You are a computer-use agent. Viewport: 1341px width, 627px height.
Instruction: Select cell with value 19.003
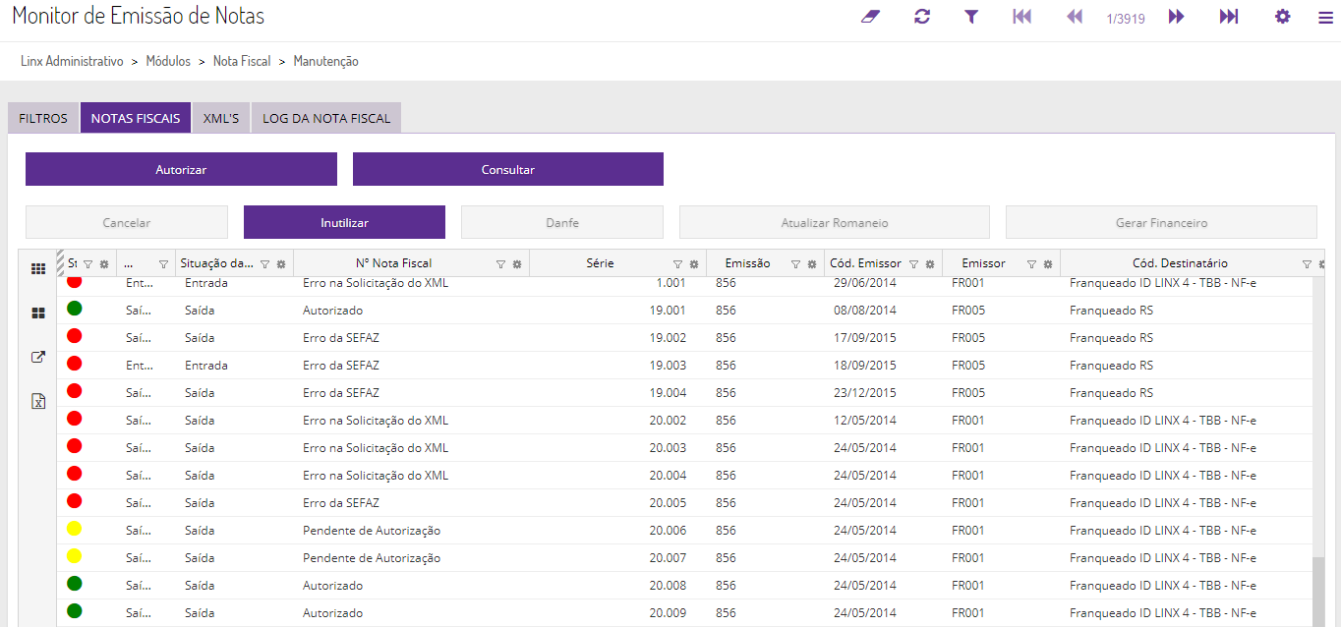click(x=617, y=366)
